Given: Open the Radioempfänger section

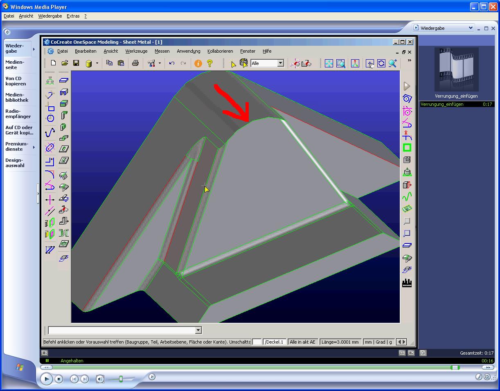Looking at the screenshot, I should (18, 114).
